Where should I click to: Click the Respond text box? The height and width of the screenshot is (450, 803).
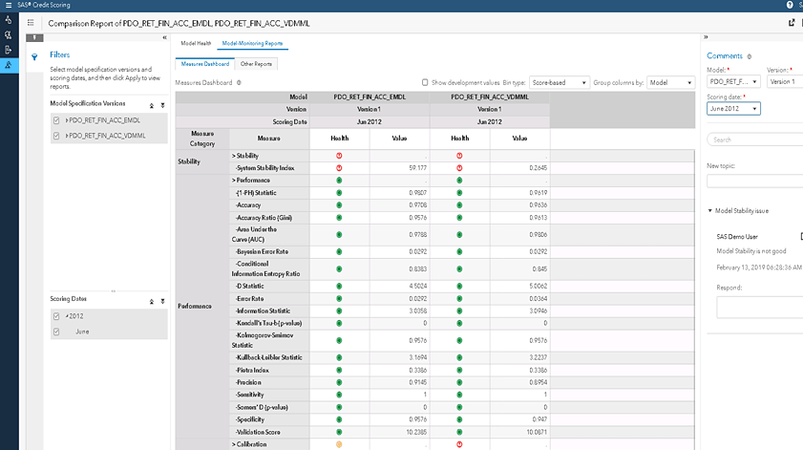click(x=759, y=308)
